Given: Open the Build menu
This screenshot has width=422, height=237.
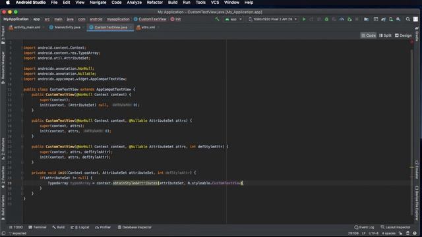Looking at the screenshot, I should (173, 3).
